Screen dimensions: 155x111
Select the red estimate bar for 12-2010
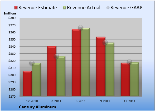pos(27,84)
